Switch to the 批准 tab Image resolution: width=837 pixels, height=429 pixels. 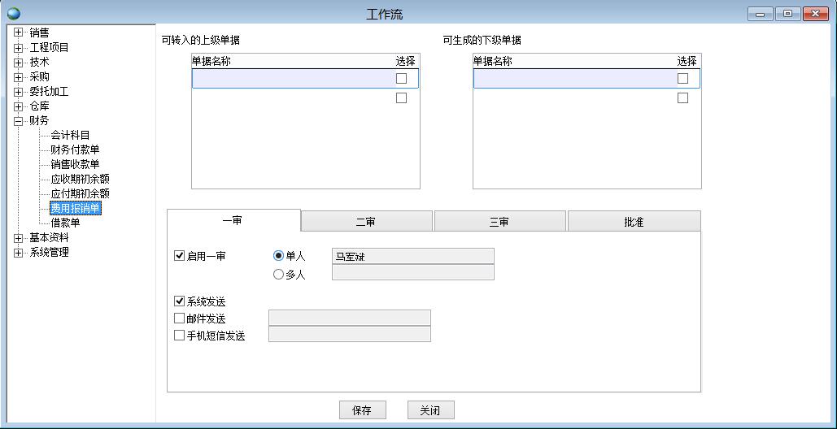[x=634, y=222]
